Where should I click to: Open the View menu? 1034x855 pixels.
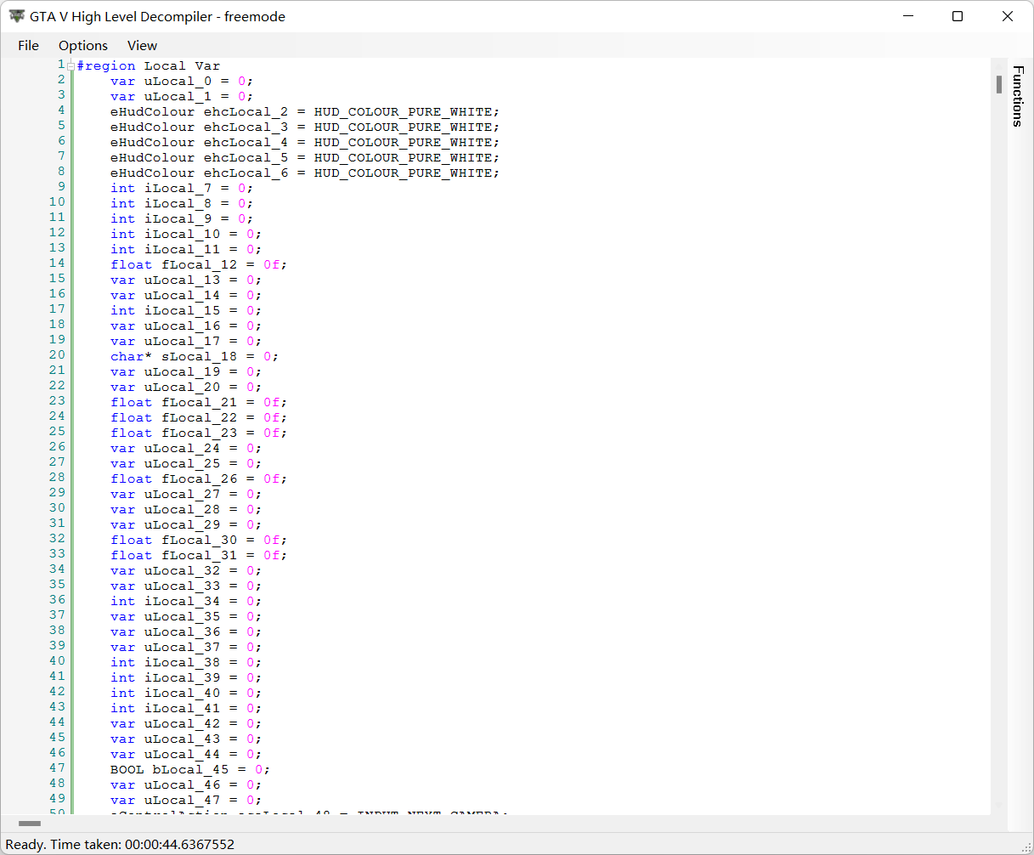(x=142, y=46)
